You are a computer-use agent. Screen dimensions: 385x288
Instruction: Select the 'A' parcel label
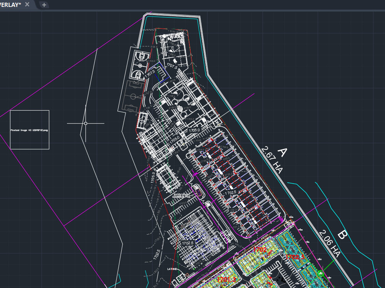[x=282, y=152]
